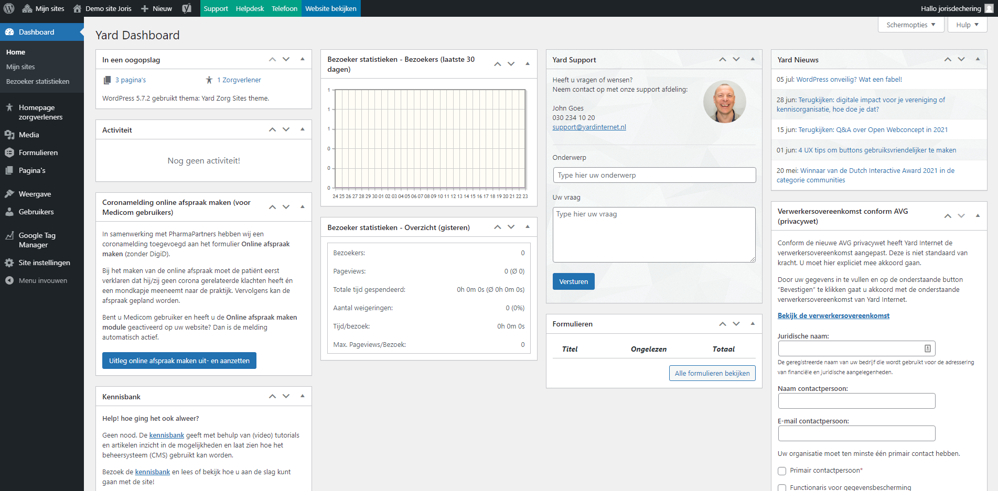Screen dimensions: 998x491
Task: Collapse the Overzicht (gisteren) panel
Action: point(528,227)
